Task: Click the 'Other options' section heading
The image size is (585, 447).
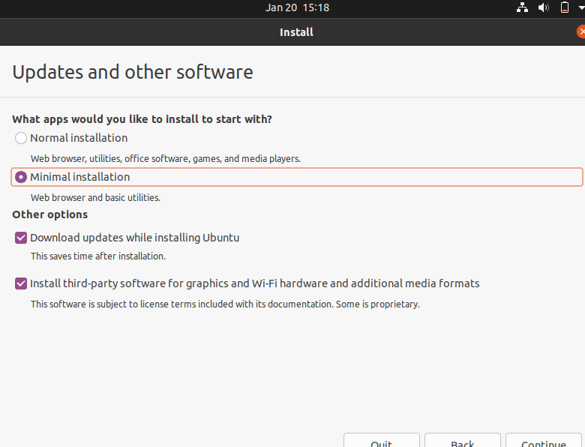Action: 49,214
